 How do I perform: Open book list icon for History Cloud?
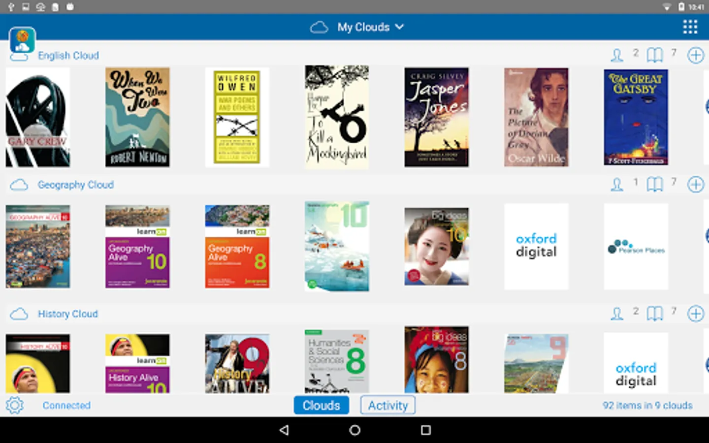click(x=655, y=314)
